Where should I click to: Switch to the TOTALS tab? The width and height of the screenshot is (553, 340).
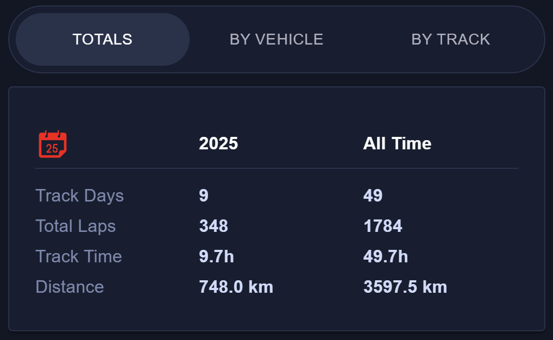102,39
